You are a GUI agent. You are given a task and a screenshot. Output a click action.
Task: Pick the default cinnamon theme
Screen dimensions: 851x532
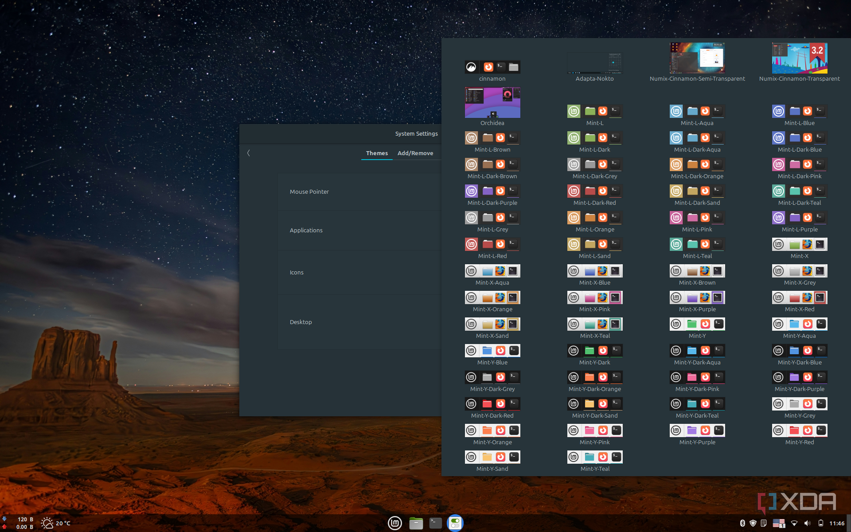[x=492, y=67]
